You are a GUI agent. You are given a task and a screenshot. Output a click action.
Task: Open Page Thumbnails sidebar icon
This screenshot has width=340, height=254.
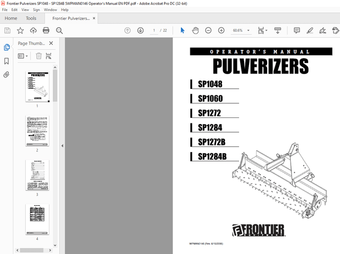pos(7,47)
